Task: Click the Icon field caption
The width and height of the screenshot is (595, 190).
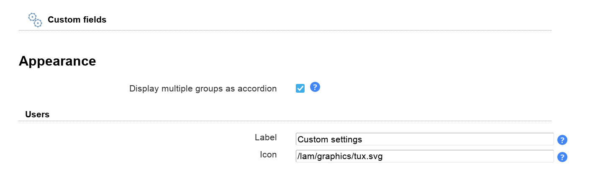Action: coord(268,155)
